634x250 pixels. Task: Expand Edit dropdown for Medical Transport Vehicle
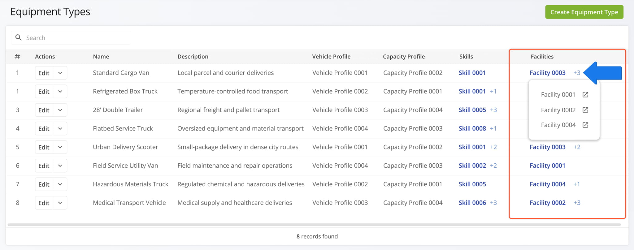[x=60, y=203]
